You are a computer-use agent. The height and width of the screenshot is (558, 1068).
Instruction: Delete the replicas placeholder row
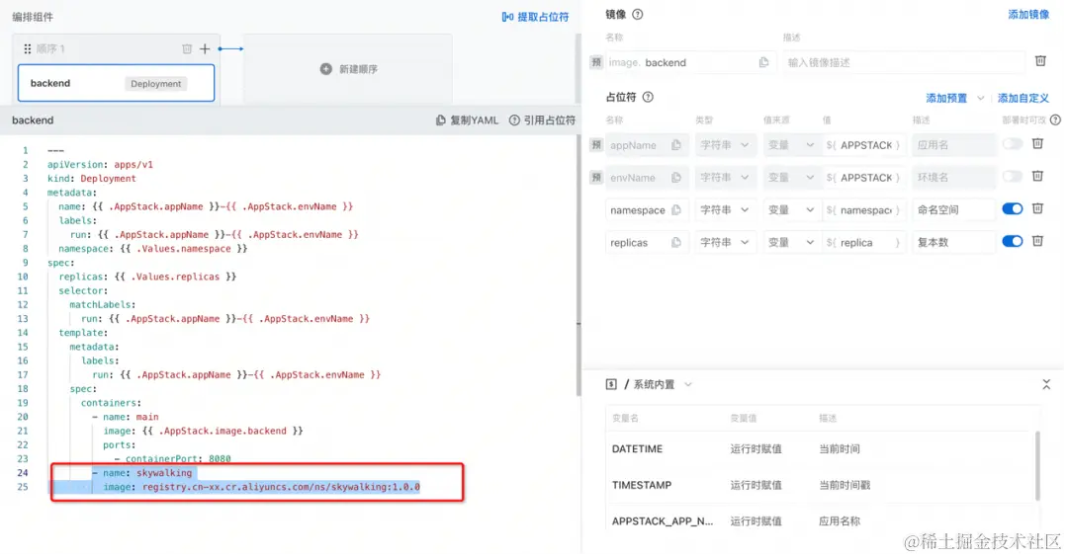(1038, 241)
